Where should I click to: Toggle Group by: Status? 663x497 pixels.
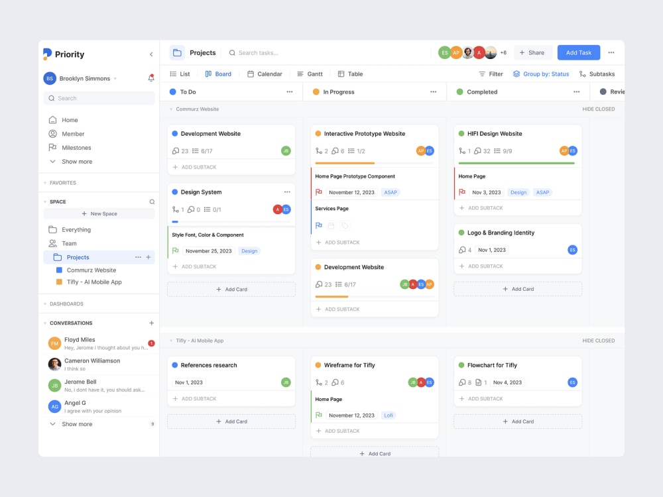pos(541,74)
